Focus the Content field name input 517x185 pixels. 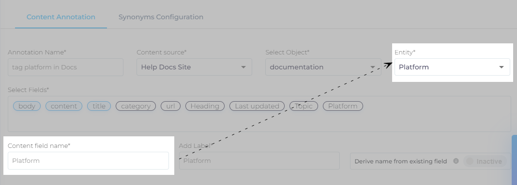click(x=88, y=160)
